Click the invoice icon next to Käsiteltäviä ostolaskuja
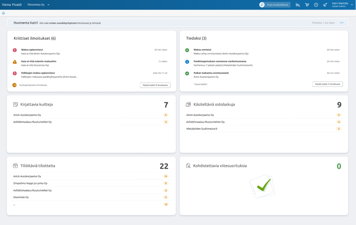Viewport: 356px width, 225px height. pyautogui.click(x=188, y=104)
